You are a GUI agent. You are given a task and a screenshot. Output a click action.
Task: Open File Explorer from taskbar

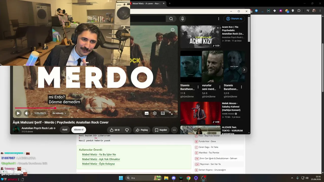[x=166, y=178]
